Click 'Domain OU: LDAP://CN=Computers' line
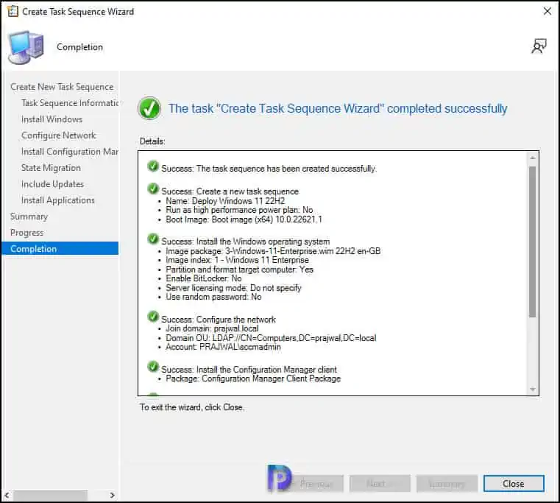Image resolution: width=560 pixels, height=503 pixels. click(x=271, y=338)
